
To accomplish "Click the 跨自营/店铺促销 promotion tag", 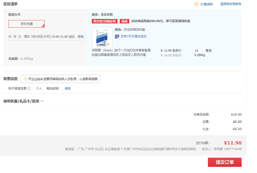I will 105,21.
